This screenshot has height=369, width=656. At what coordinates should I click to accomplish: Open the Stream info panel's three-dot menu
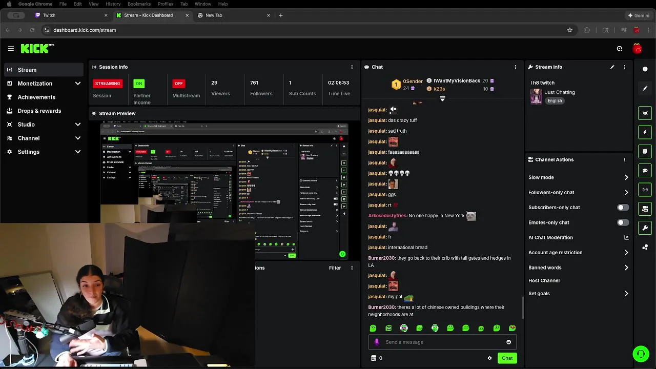(624, 67)
